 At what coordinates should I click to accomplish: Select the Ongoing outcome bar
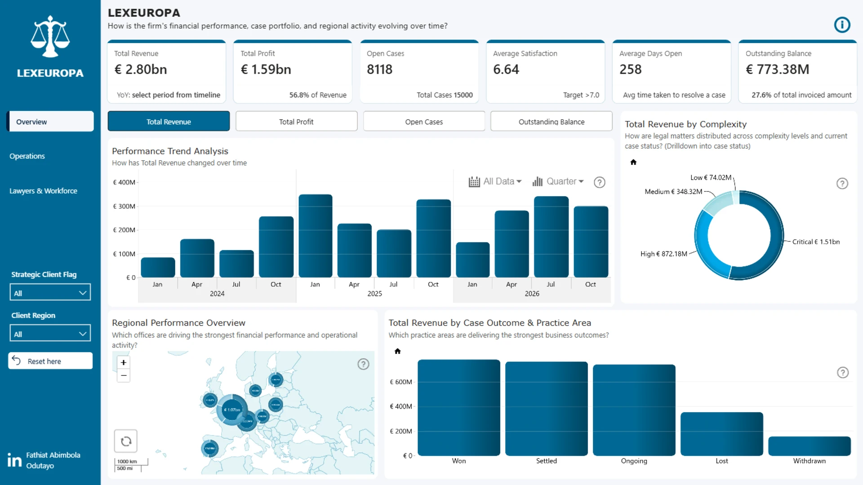(x=634, y=410)
